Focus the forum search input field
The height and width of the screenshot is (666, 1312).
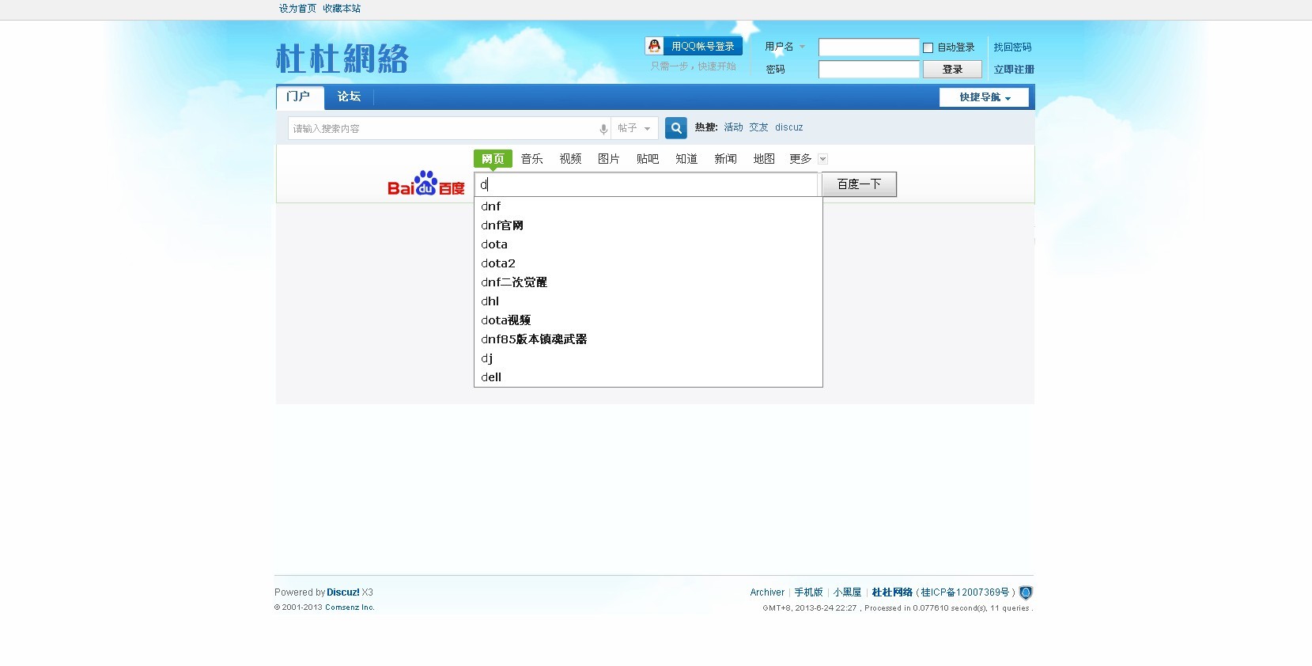click(443, 128)
